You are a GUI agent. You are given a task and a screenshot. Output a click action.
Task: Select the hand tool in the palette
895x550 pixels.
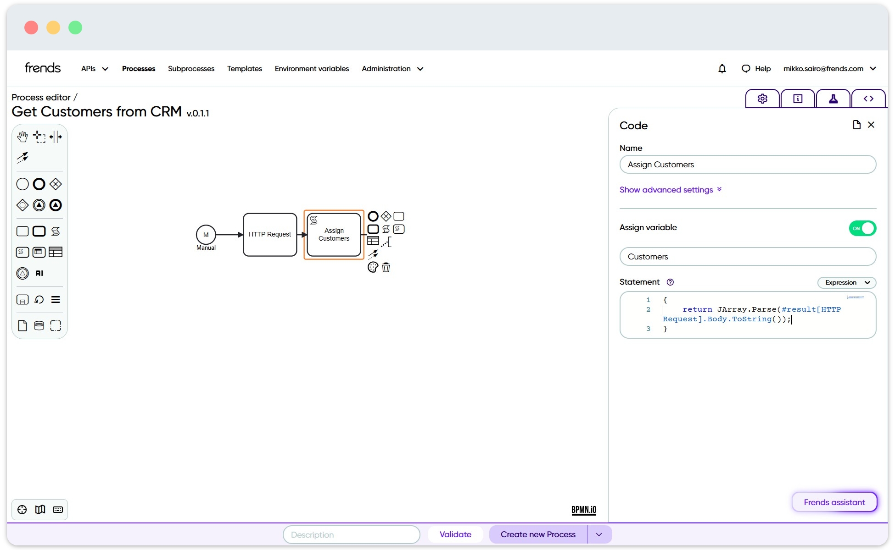(22, 136)
